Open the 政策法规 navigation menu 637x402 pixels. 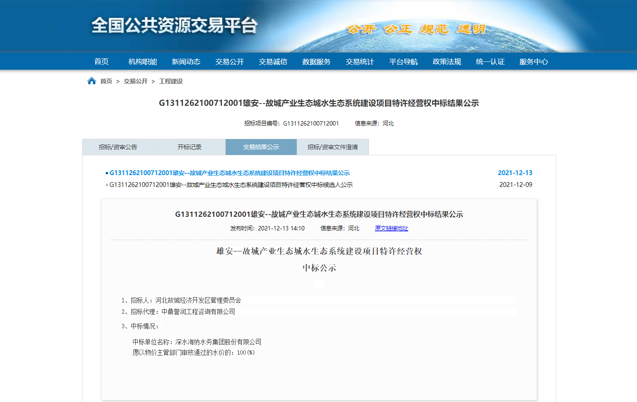446,61
